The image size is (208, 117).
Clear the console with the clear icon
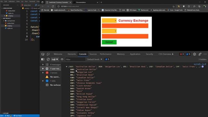point(48,59)
